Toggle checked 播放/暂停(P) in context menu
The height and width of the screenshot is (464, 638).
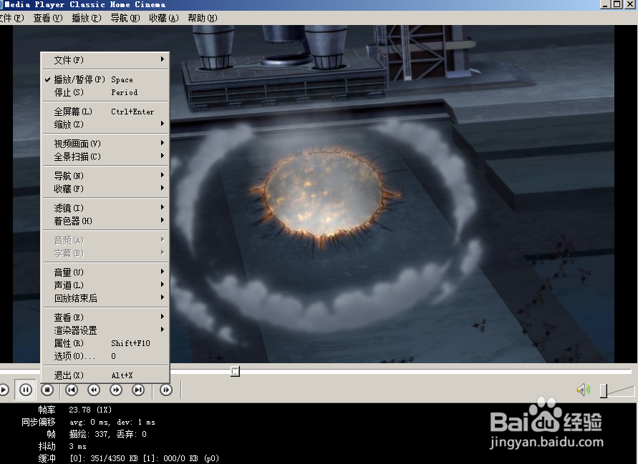(x=105, y=79)
